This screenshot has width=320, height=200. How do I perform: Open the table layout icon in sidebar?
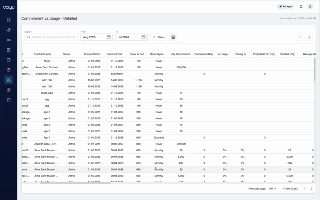point(8,89)
